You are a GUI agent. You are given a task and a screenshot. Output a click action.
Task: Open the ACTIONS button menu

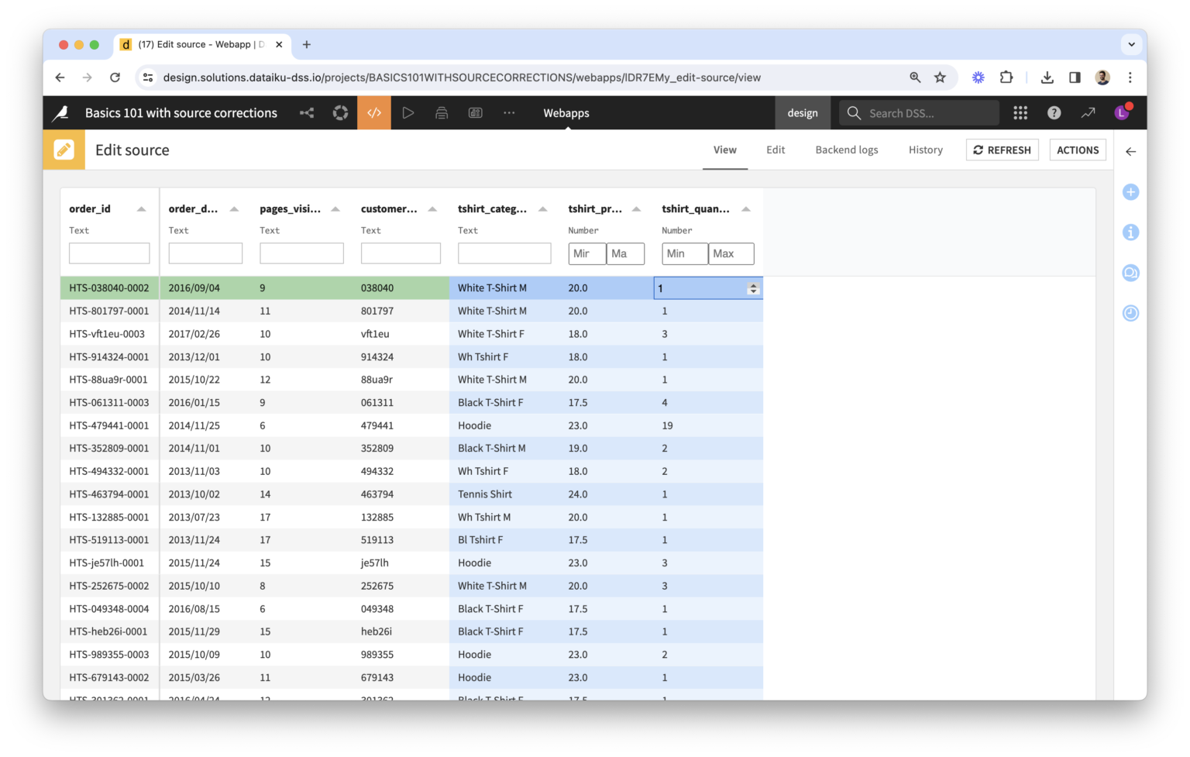pyautogui.click(x=1077, y=150)
